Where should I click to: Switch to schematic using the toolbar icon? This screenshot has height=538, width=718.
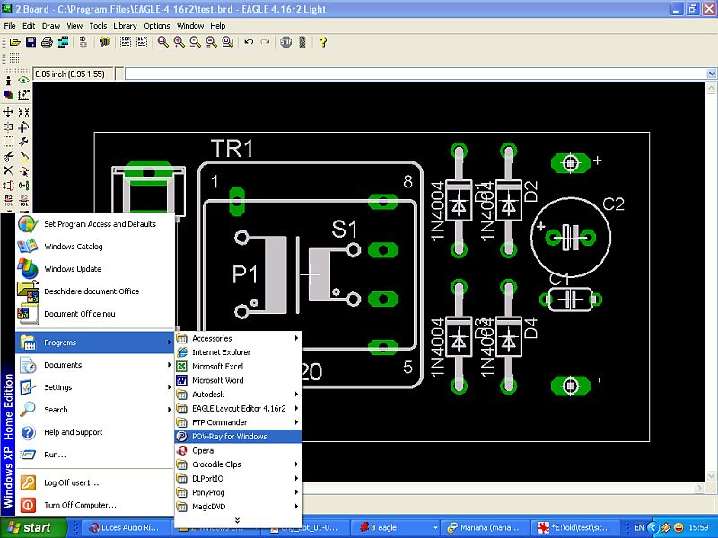coord(83,42)
